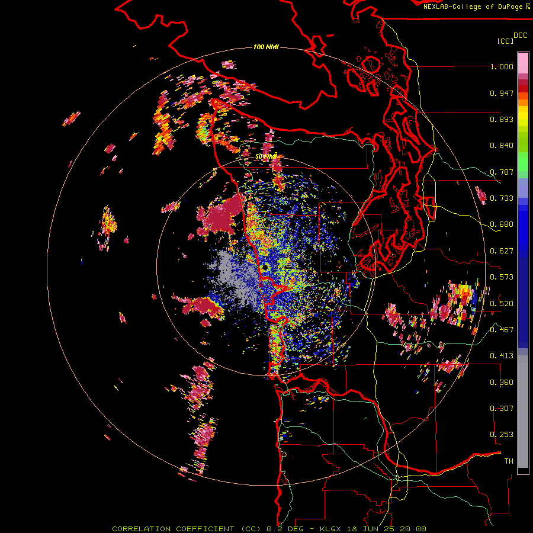The image size is (533, 533).
Task: Click the 0.680 legend value
Action: coord(502,224)
